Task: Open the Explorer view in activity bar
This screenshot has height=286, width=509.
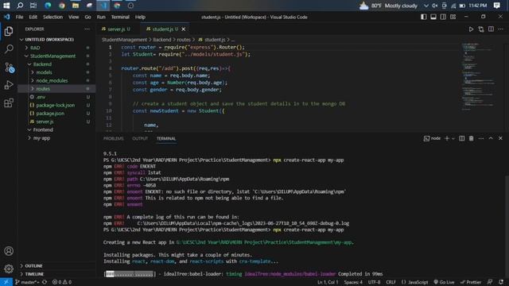Action: [9, 31]
